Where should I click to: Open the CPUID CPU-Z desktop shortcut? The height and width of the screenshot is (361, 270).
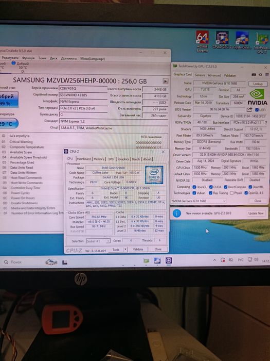(x=222, y=40)
